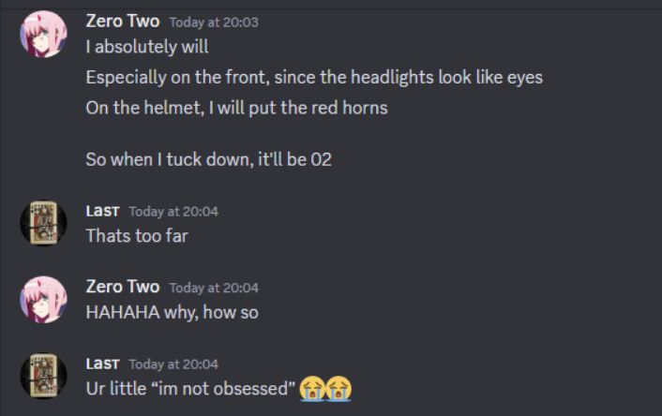The height and width of the screenshot is (416, 662).
Task: Open Zero Two's avatar beside "HAHAHA why, how so"
Action: click(x=43, y=300)
